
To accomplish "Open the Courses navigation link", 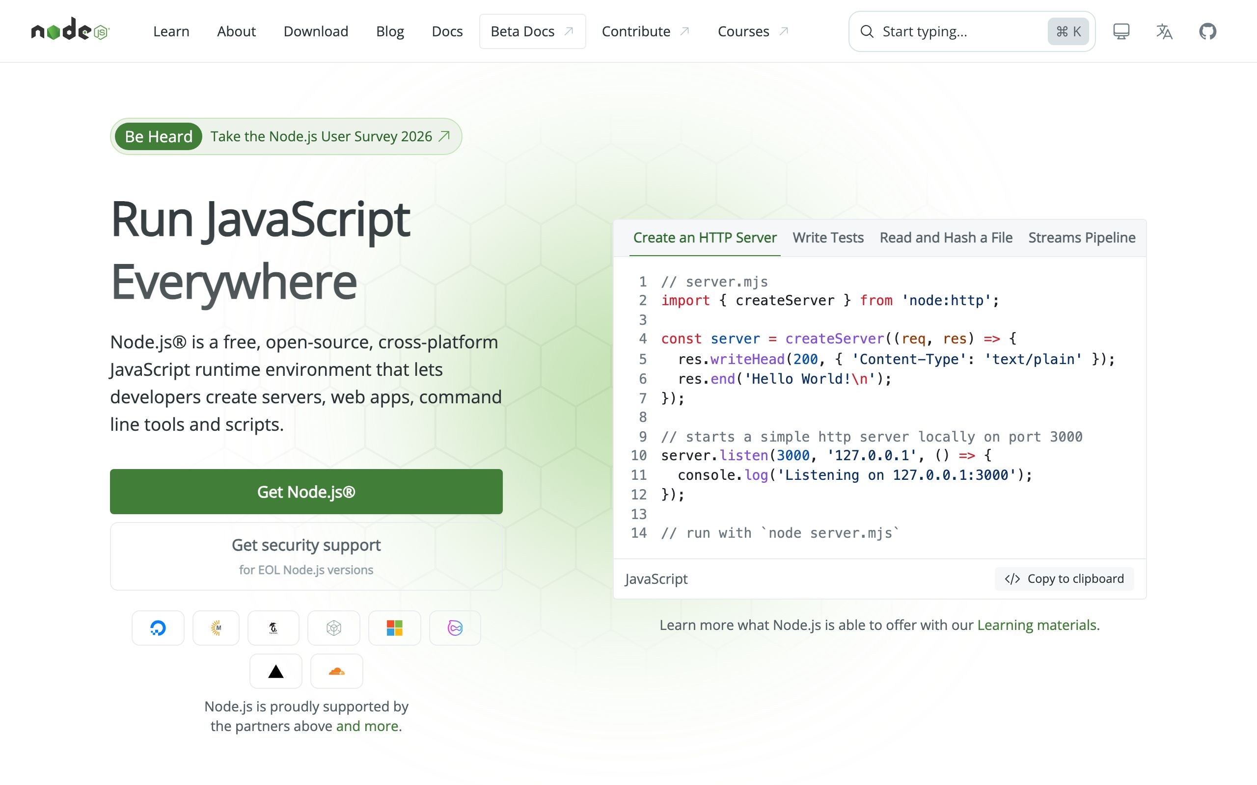I will 753,31.
